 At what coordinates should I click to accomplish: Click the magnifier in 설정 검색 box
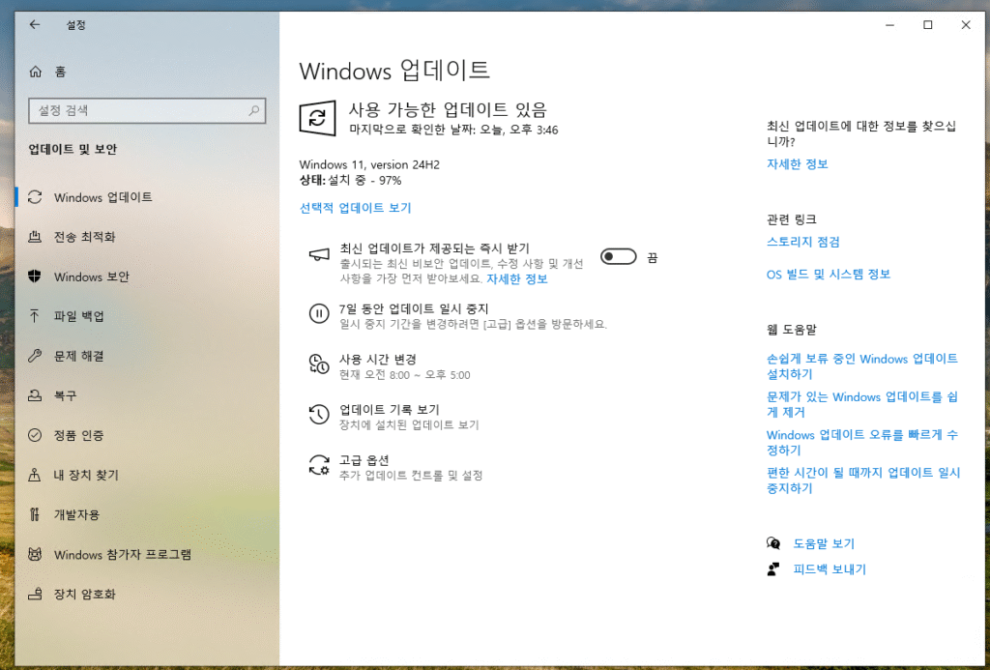coord(254,110)
